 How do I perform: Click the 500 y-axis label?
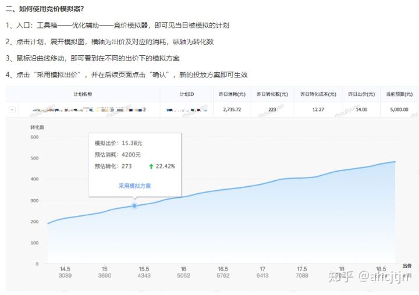(34, 158)
